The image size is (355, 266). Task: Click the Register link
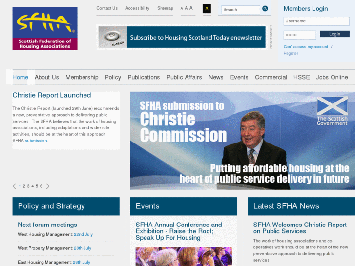[x=291, y=53]
